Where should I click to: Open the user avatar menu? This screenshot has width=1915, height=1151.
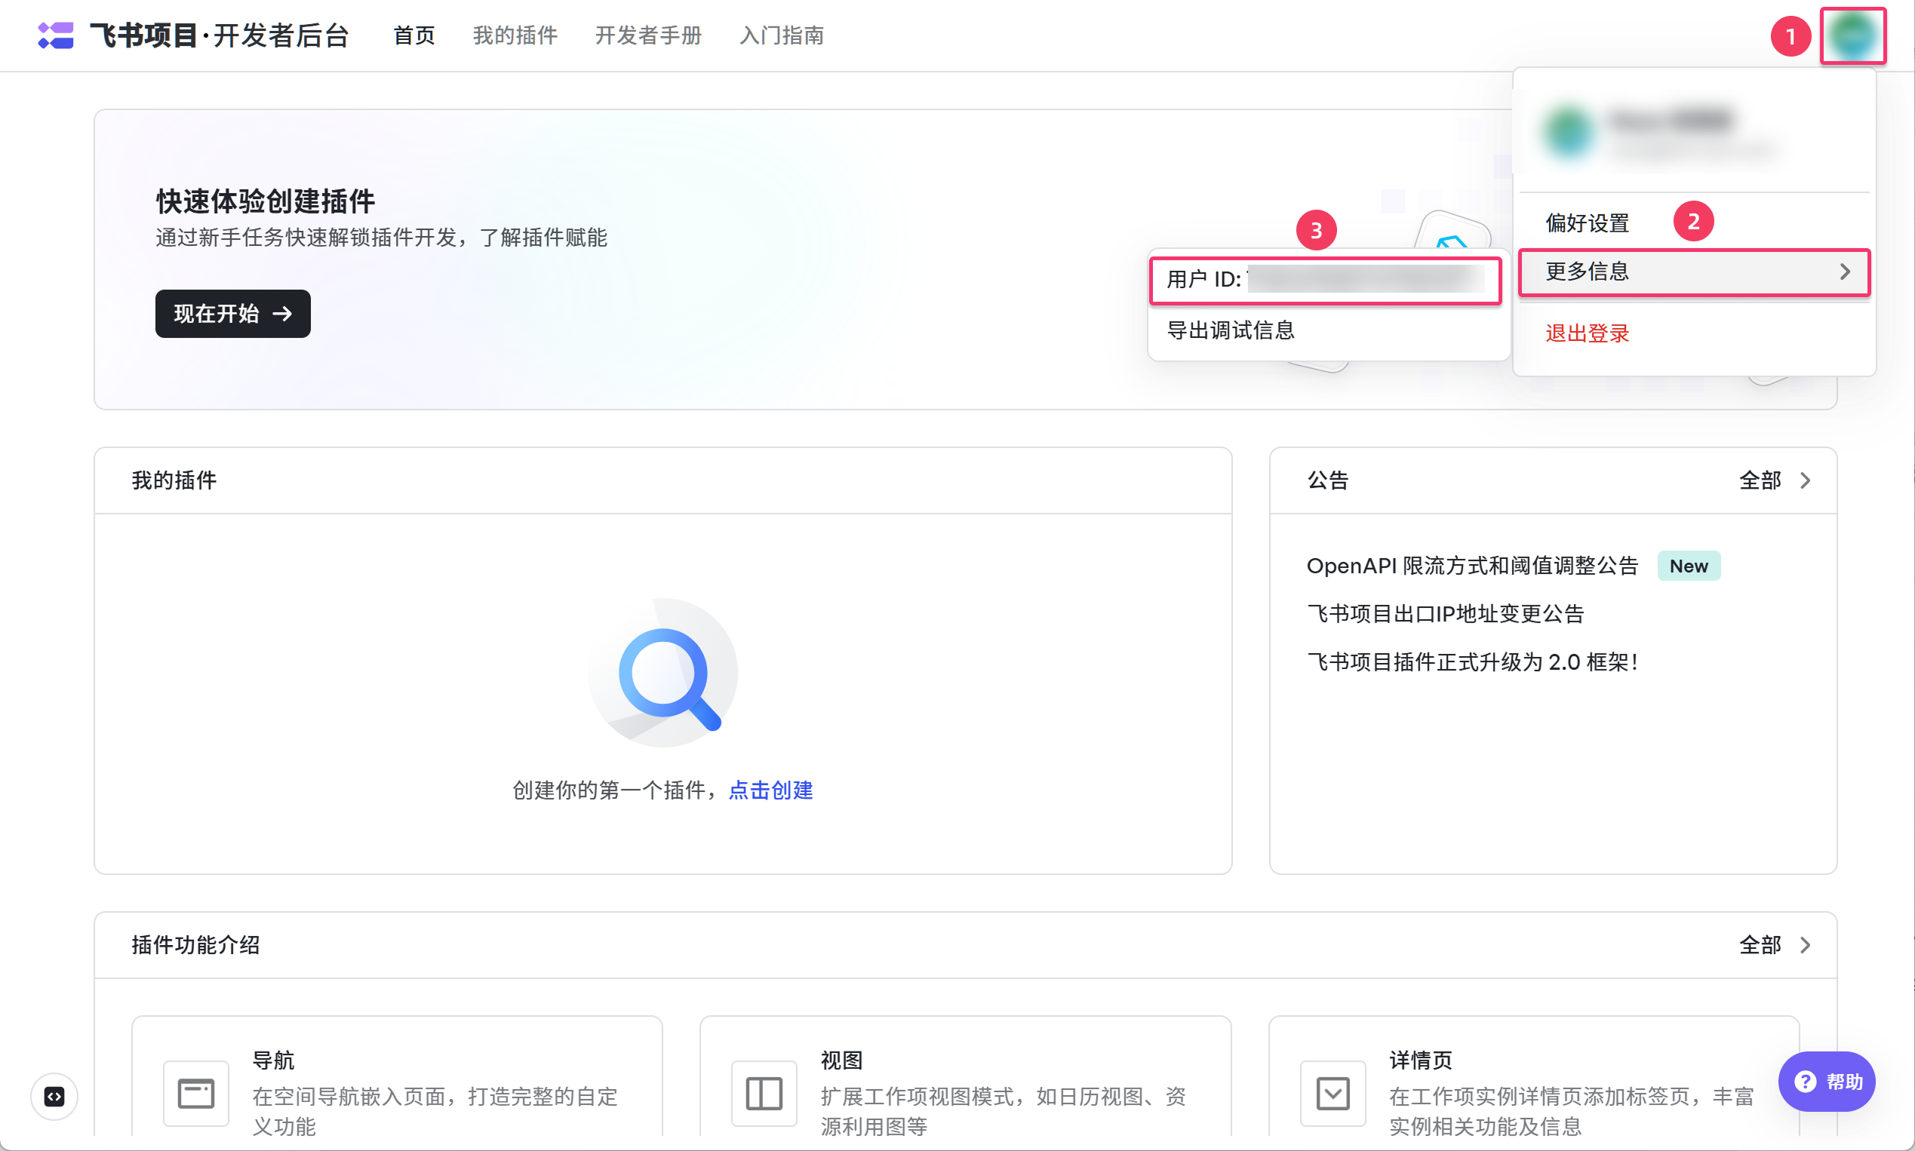pyautogui.click(x=1852, y=35)
